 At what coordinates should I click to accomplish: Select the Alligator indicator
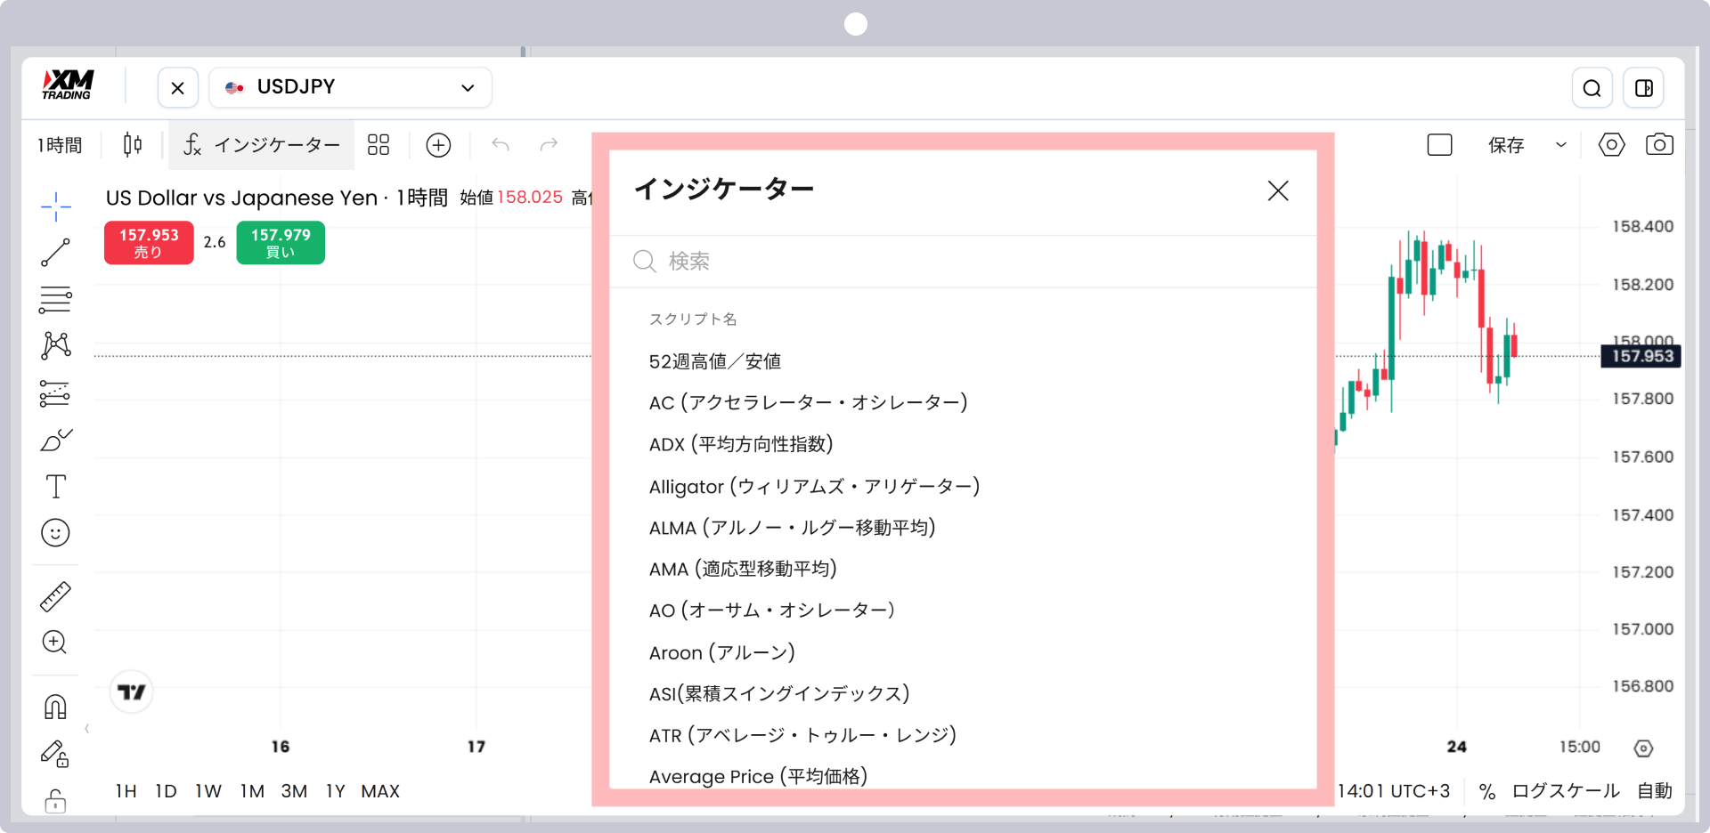point(814,486)
